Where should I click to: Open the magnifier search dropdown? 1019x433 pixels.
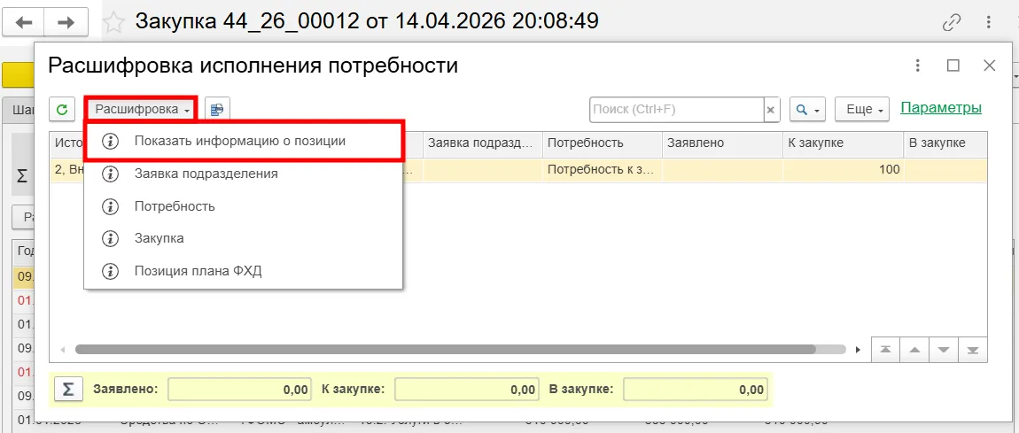pos(807,110)
